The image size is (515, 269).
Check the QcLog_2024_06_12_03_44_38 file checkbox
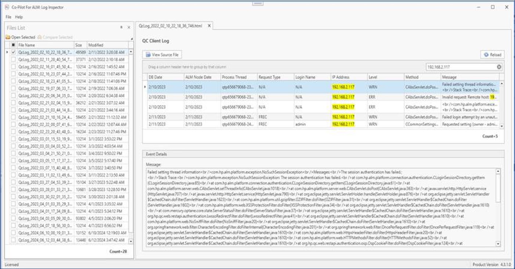point(14,240)
